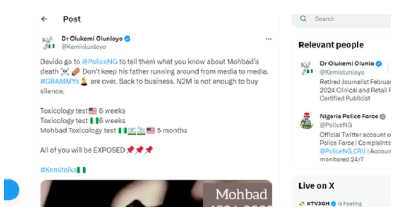This screenshot has height=216, width=410.
Task: Open the Mohbad image in the post
Action: tap(156, 193)
